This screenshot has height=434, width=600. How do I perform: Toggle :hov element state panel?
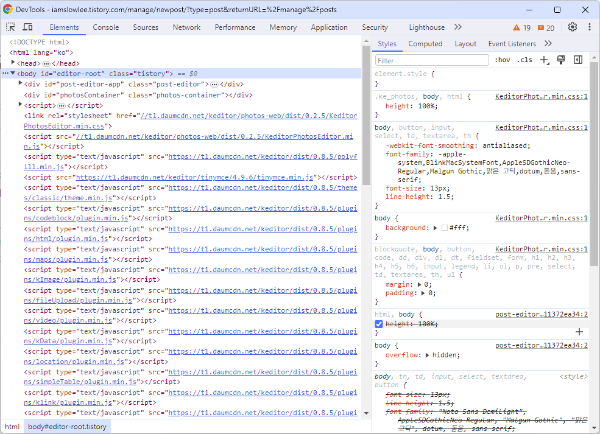503,60
